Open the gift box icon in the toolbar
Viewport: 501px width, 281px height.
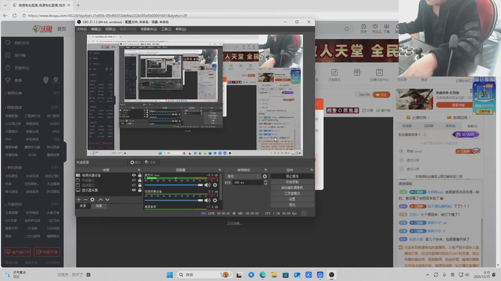[x=357, y=72]
